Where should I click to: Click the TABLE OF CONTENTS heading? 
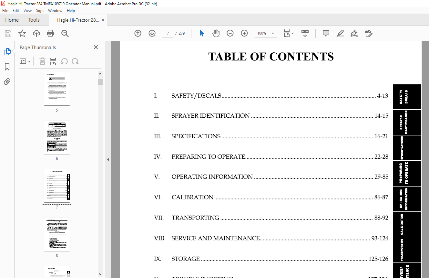[271, 57]
